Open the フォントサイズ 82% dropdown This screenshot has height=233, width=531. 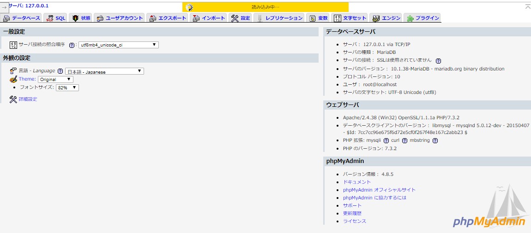click(x=67, y=87)
